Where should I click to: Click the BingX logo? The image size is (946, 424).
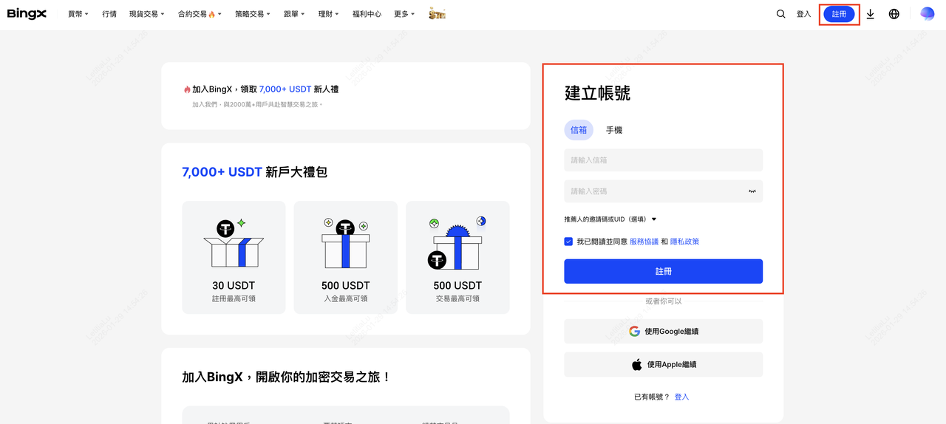pos(27,13)
